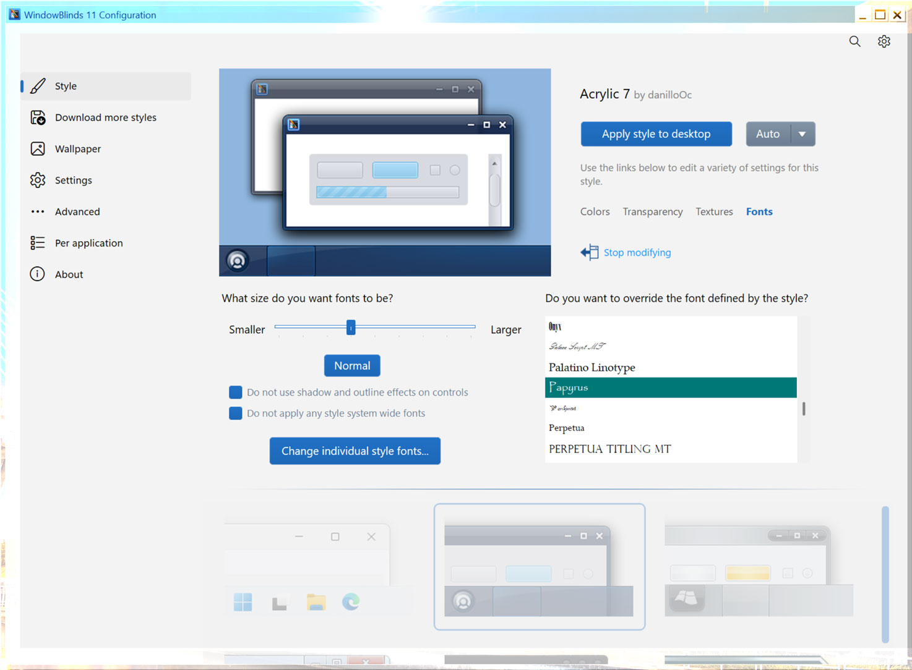912x670 pixels.
Task: Open Style in the sidebar
Action: pos(106,86)
